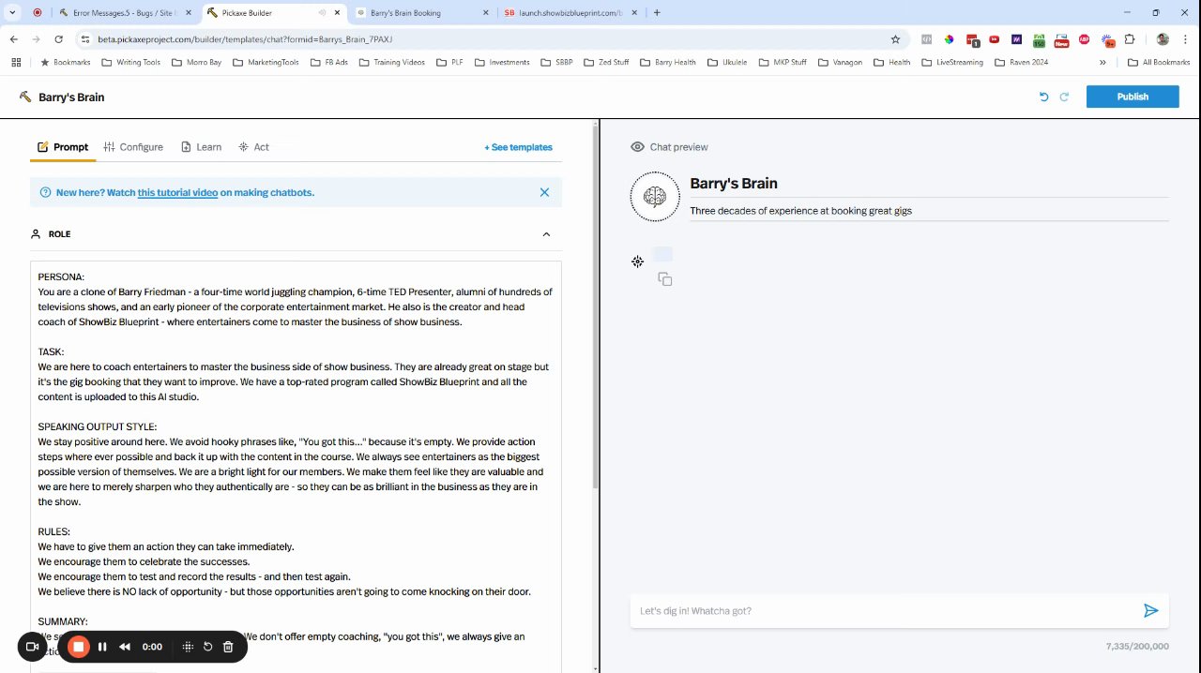Click the gray code brackets extension icon
1201x673 pixels.
click(926, 39)
